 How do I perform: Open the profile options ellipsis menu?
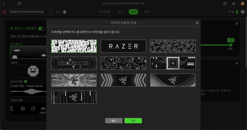(58, 12)
